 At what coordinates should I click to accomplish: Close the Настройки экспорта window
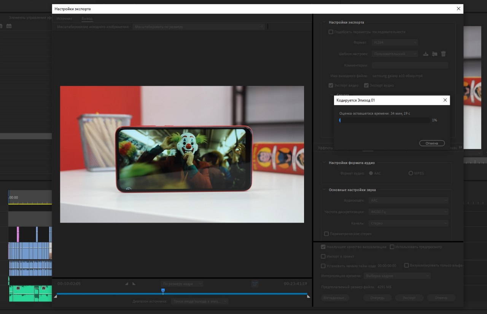[x=458, y=9]
